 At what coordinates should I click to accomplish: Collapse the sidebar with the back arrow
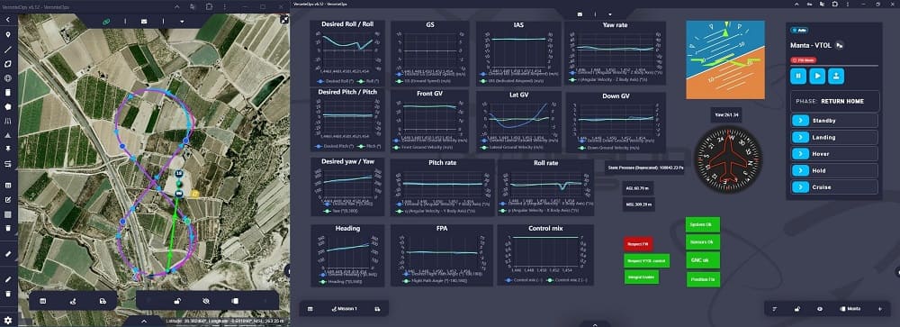click(8, 20)
